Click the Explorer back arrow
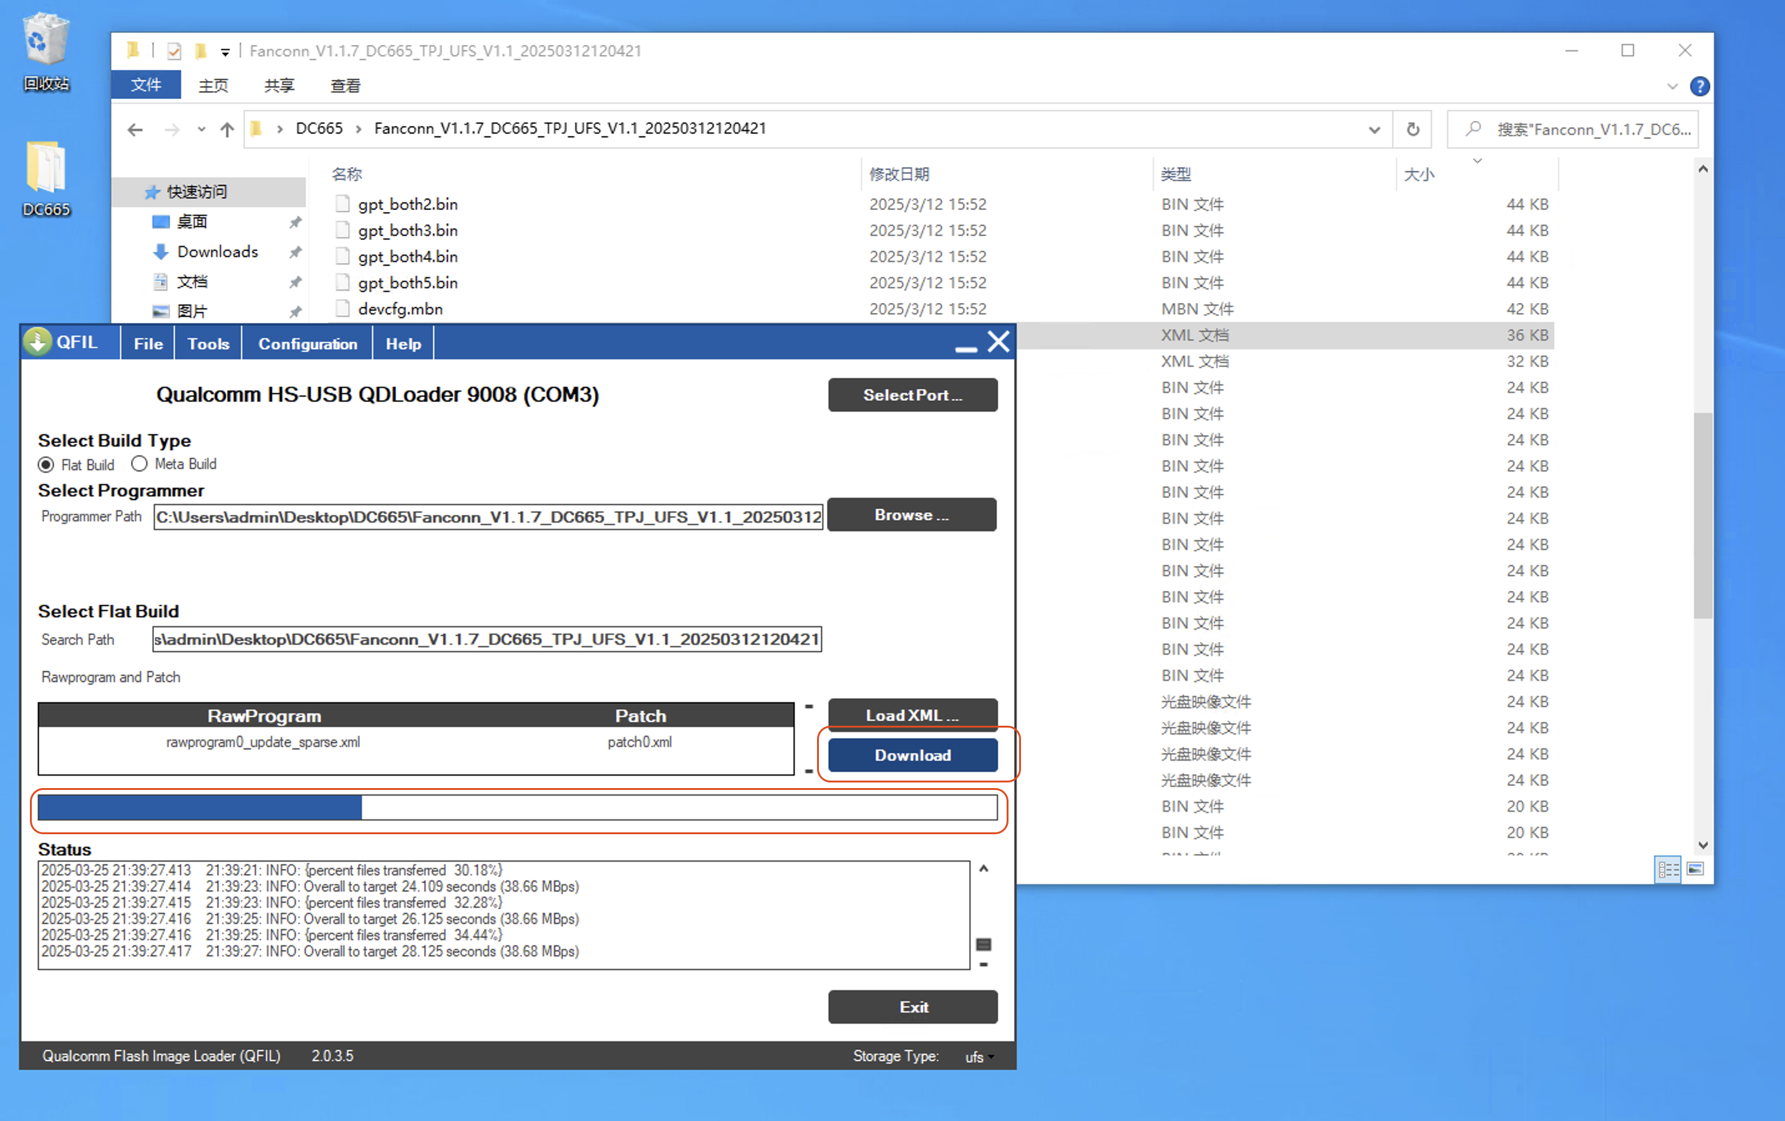This screenshot has width=1785, height=1121. click(x=135, y=130)
